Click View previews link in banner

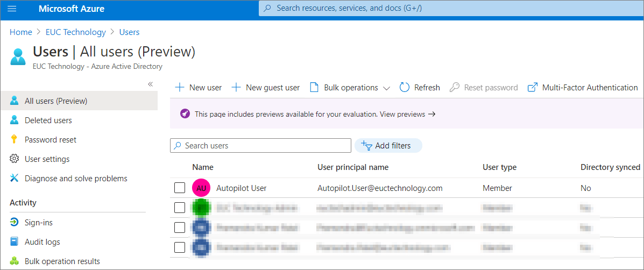click(407, 115)
